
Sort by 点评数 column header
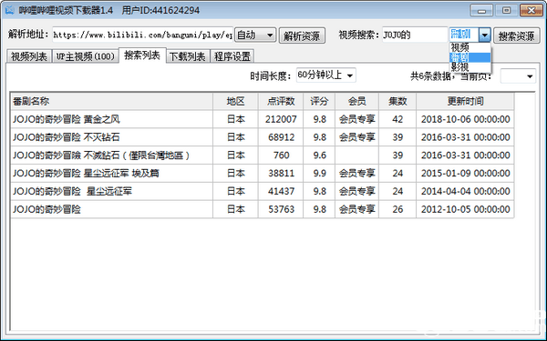pyautogui.click(x=281, y=101)
